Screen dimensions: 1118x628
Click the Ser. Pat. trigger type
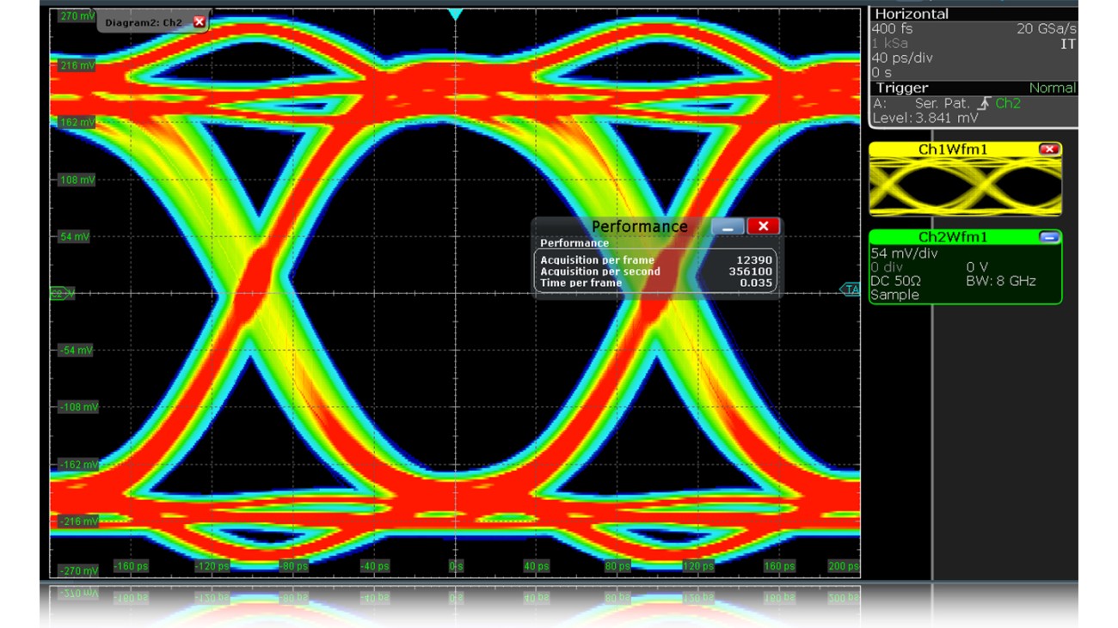pos(942,102)
